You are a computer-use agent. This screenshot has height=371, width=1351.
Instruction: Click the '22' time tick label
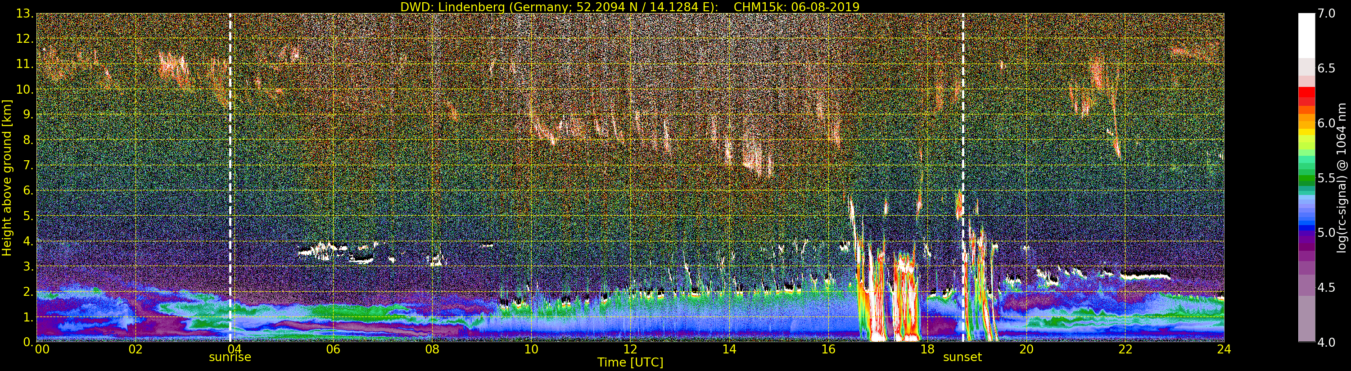tap(1125, 349)
